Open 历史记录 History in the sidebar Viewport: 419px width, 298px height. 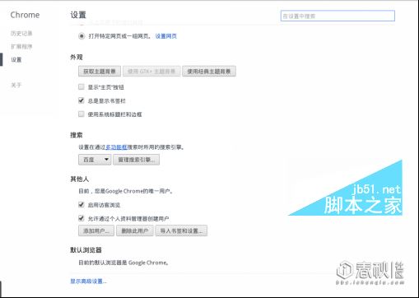[21, 34]
